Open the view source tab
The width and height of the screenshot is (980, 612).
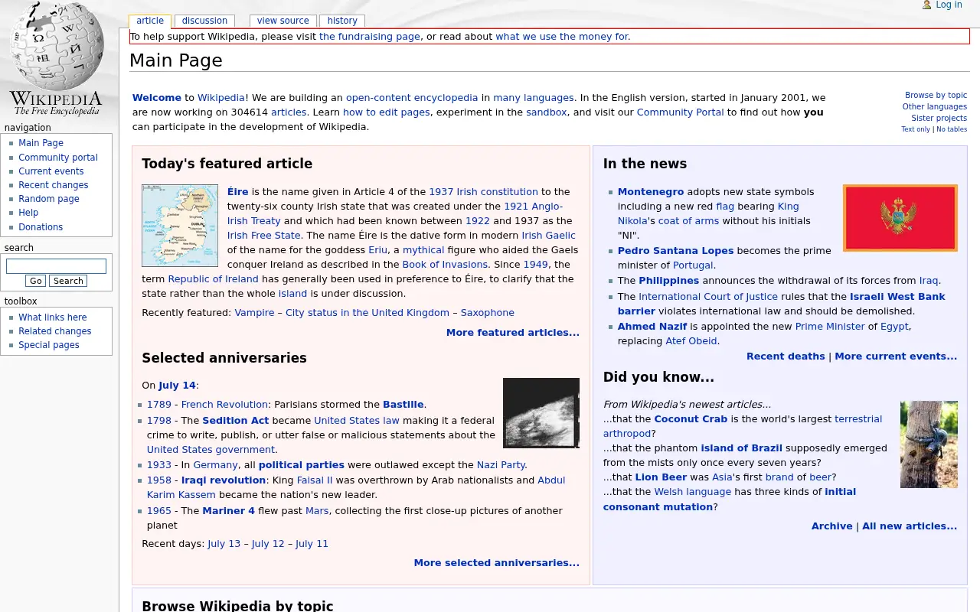[x=283, y=21]
